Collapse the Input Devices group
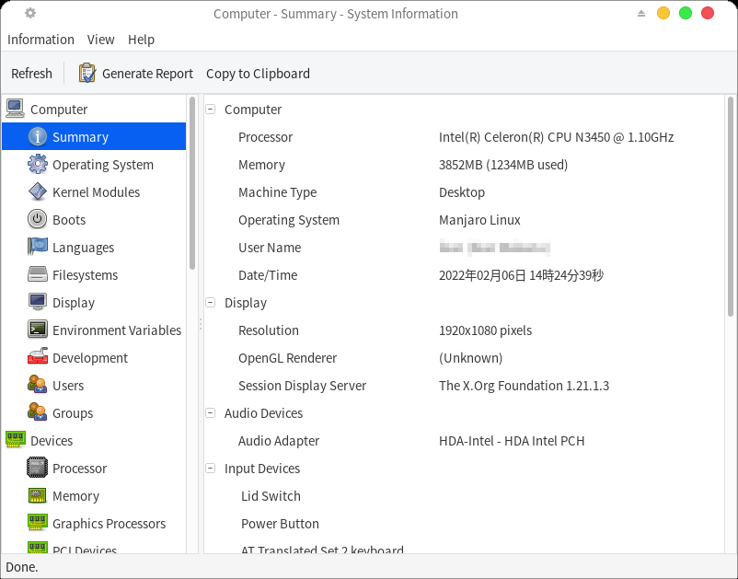 211,469
